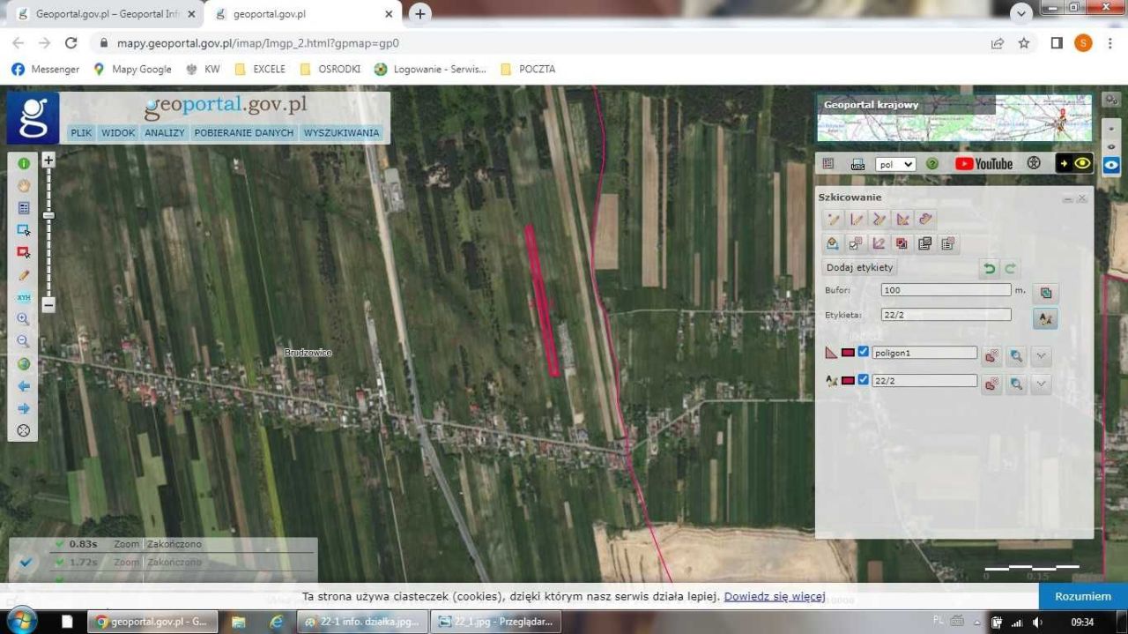The height and width of the screenshot is (634, 1128).
Task: Click the green info identify tool
Action: point(24,163)
